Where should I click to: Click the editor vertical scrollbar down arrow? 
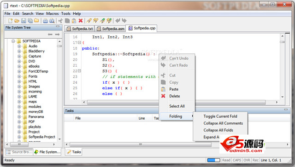(282, 97)
